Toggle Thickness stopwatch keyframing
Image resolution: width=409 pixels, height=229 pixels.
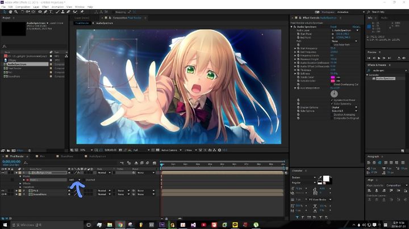click(298, 70)
